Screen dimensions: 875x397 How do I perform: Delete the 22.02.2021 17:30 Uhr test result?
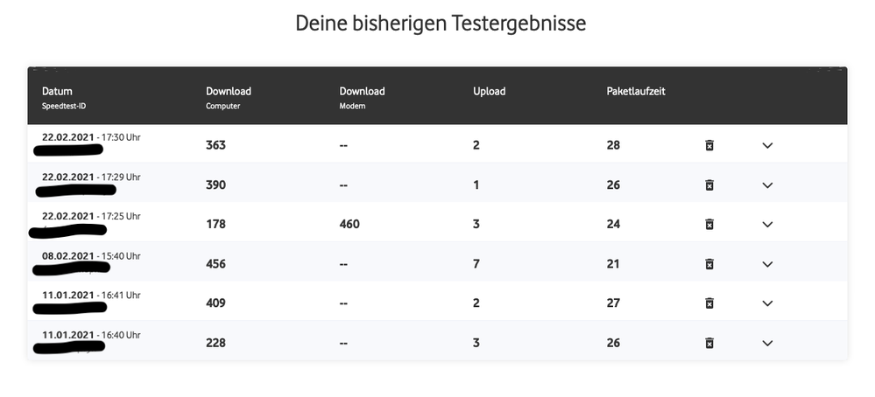(709, 145)
